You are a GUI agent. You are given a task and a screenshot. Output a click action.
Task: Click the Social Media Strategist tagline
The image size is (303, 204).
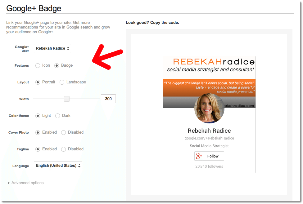[209, 146]
